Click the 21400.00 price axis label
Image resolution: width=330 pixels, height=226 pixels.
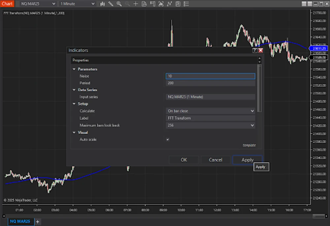coord(319,134)
